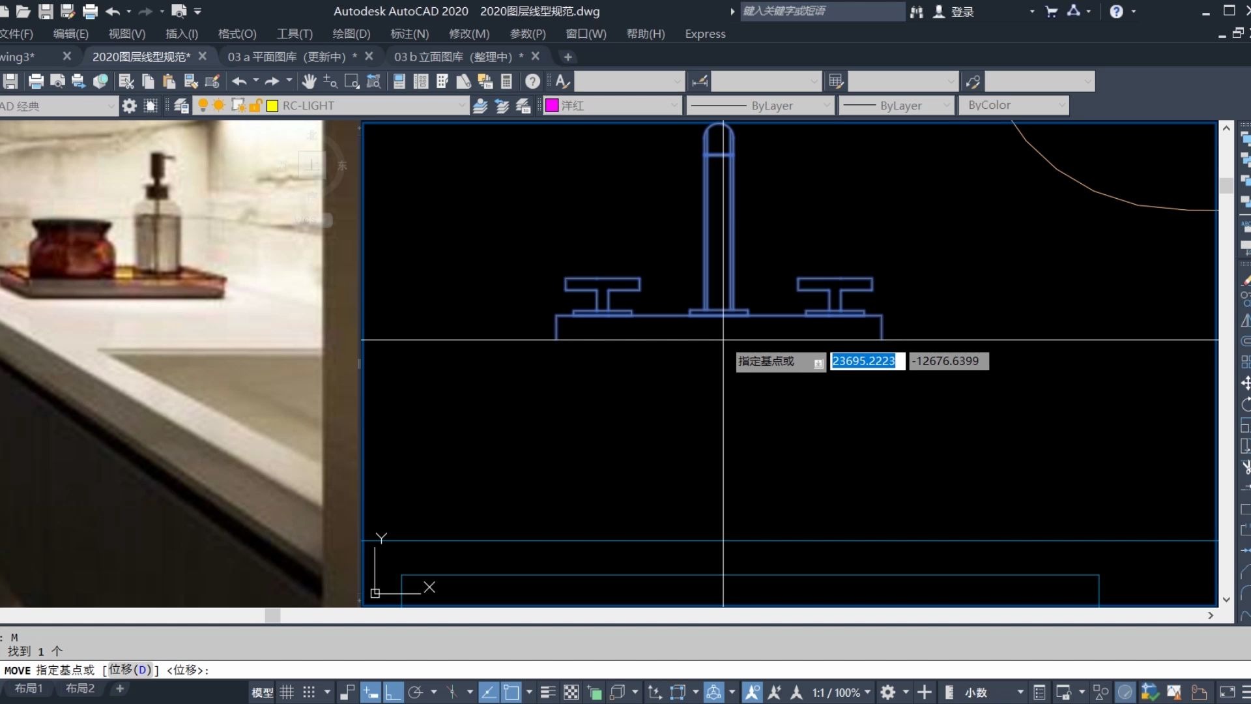Toggle grid display in status bar

point(287,692)
